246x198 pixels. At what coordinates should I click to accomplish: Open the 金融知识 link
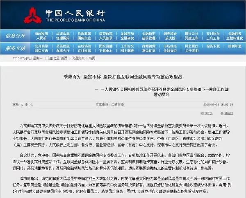click(170, 51)
